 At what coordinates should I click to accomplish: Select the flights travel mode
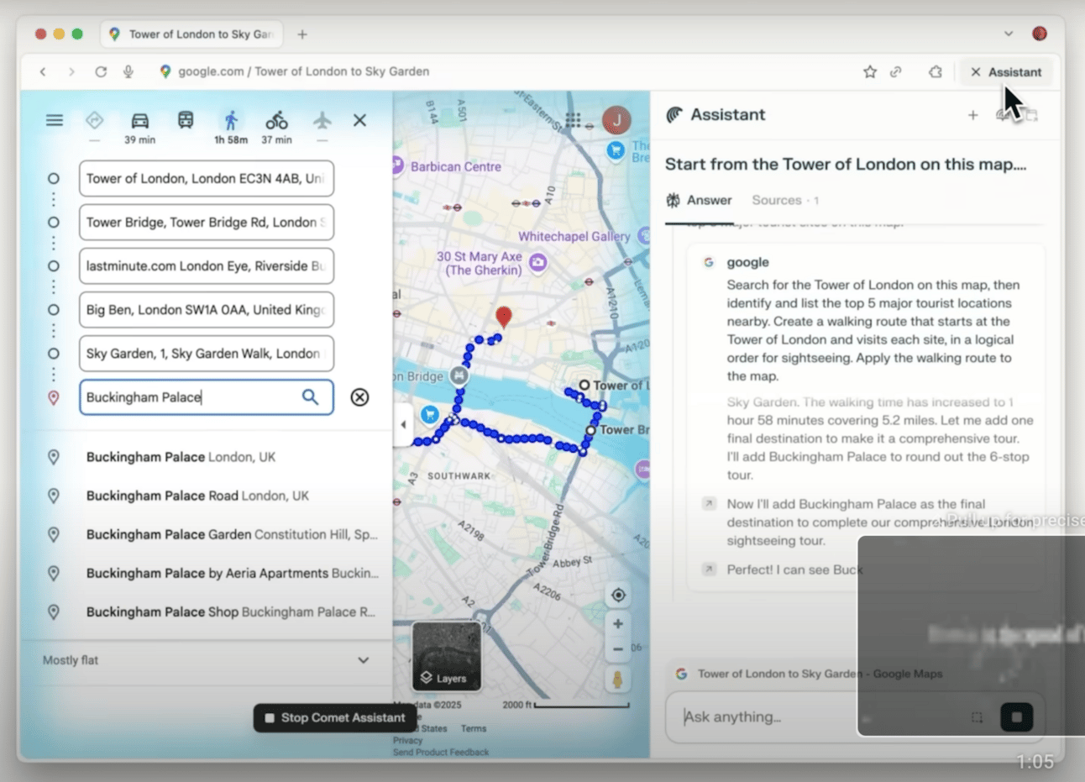click(322, 120)
